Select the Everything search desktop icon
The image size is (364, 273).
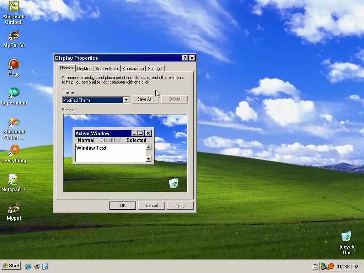(x=14, y=154)
